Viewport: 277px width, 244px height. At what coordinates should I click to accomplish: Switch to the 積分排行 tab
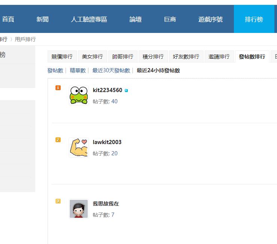point(153,57)
